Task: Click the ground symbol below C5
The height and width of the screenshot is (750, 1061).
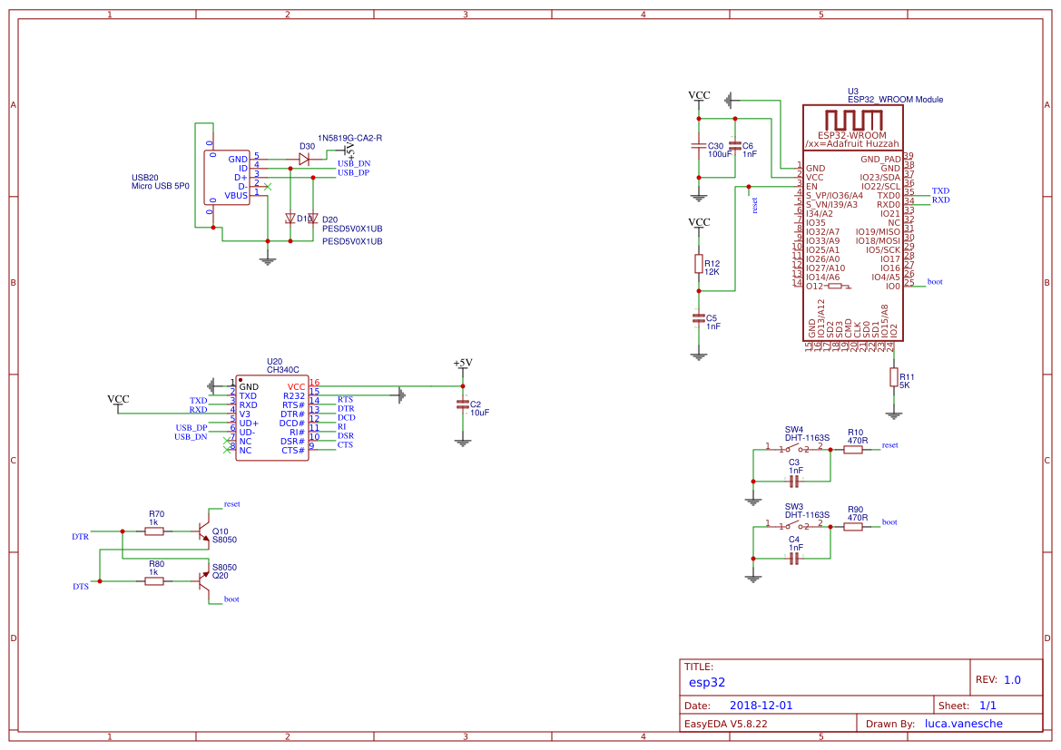Action: coord(699,354)
